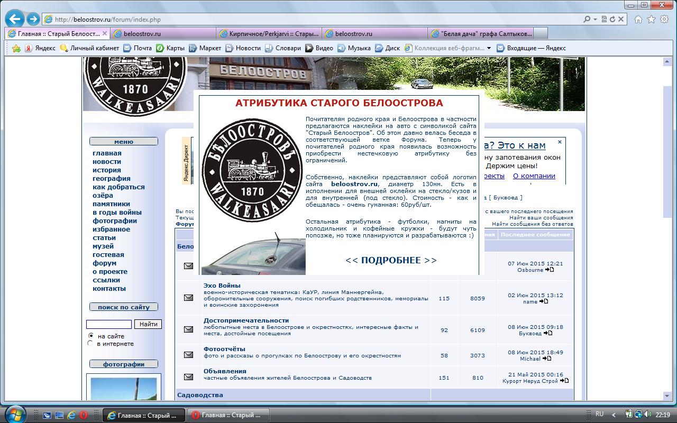Open Favorites star icon in toolbar
The width and height of the screenshot is (677, 423).
pos(652,20)
